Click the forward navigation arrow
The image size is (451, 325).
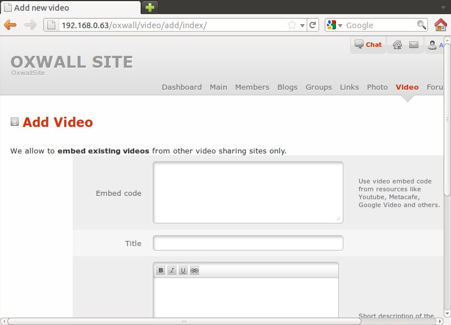(30, 25)
